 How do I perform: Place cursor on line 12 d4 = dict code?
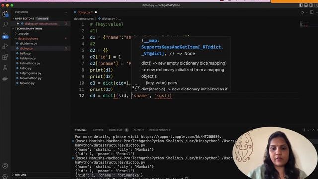pos(131,96)
